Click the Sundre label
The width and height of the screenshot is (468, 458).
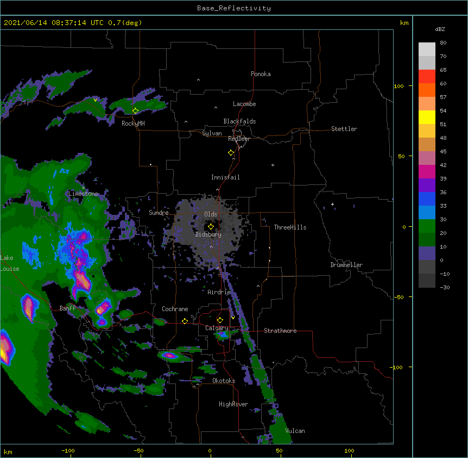(x=159, y=213)
